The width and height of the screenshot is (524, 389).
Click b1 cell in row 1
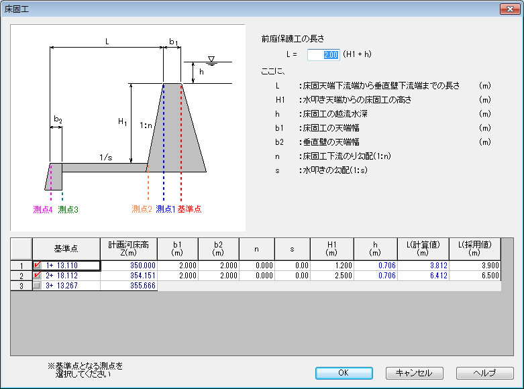pyautogui.click(x=177, y=266)
